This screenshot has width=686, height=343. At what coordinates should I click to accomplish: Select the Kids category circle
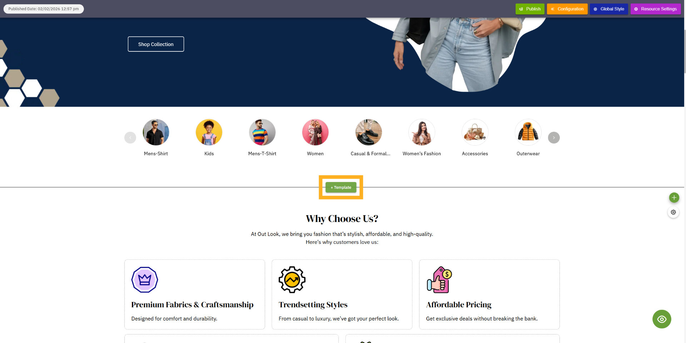pos(209,132)
